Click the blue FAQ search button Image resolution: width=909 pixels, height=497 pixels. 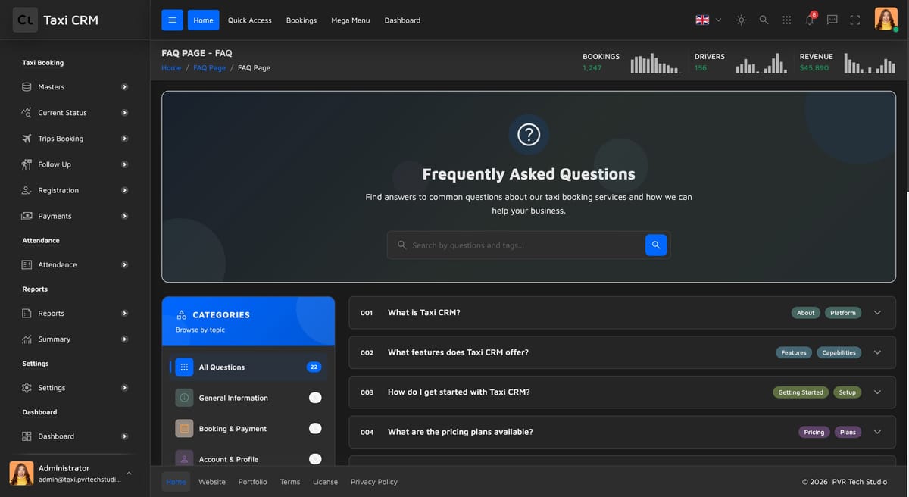tap(656, 245)
